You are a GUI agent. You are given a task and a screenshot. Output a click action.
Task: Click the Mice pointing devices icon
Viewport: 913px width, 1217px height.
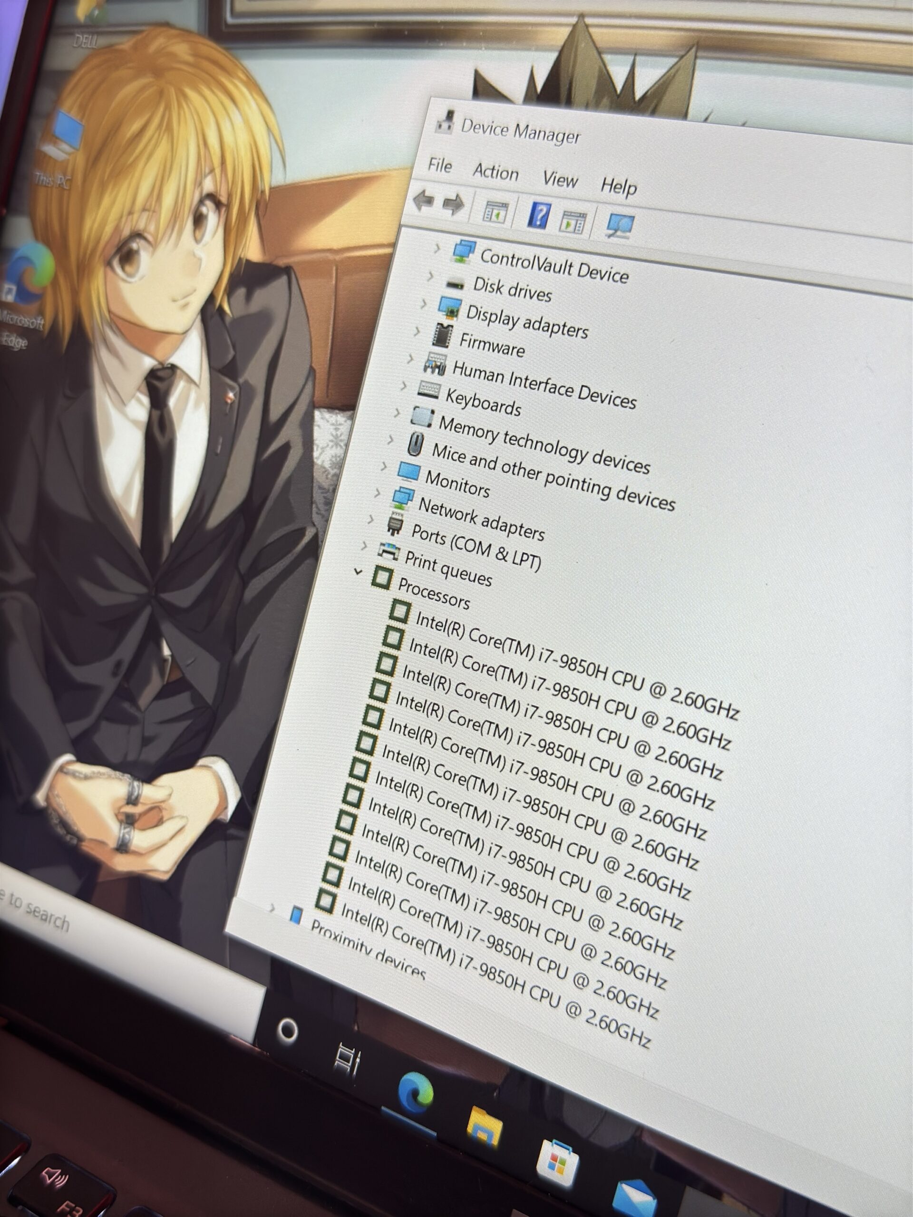[x=416, y=444]
